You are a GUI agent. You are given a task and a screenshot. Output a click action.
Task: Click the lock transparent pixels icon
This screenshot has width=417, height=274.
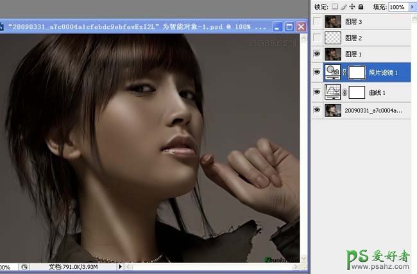point(334,6)
